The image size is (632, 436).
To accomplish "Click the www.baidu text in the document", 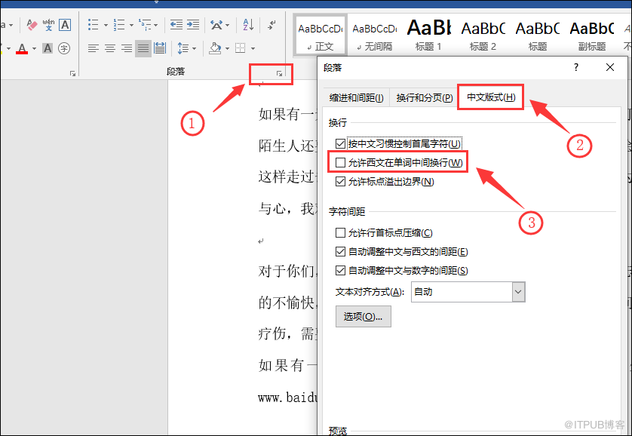I will (x=288, y=398).
